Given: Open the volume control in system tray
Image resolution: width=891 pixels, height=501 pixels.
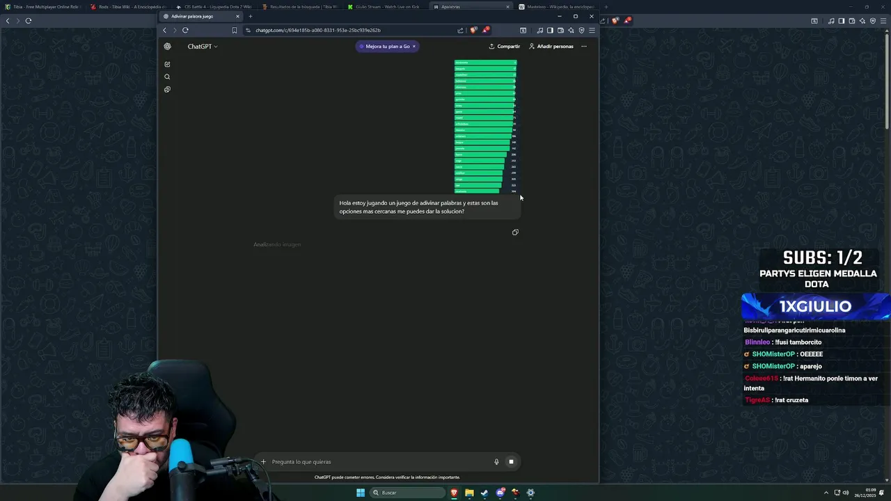Looking at the screenshot, I should (x=846, y=493).
